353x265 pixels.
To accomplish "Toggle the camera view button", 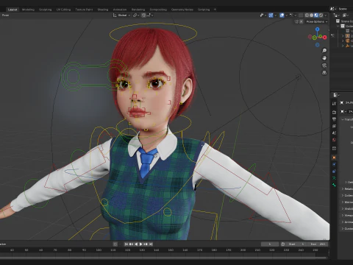I will pyautogui.click(x=324, y=66).
